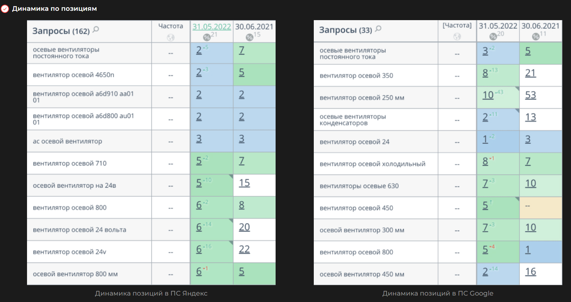Click the beige empty cell for вентилятор осевой 450
Image resolution: width=571 pixels, height=302 pixels.
540,207
